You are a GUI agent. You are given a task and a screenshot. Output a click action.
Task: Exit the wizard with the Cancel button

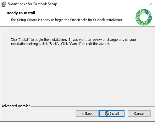139,114
